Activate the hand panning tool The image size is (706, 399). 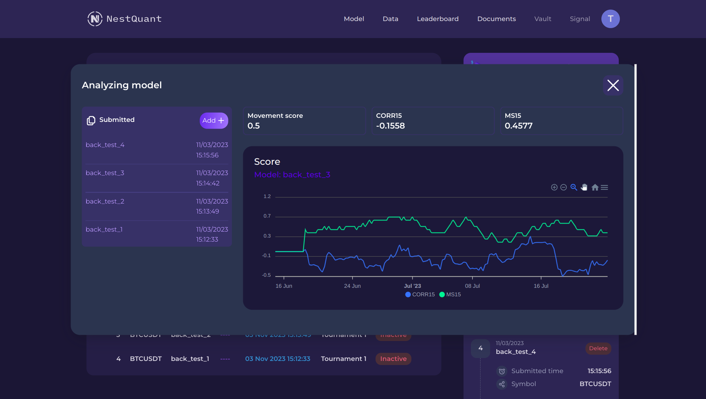584,187
